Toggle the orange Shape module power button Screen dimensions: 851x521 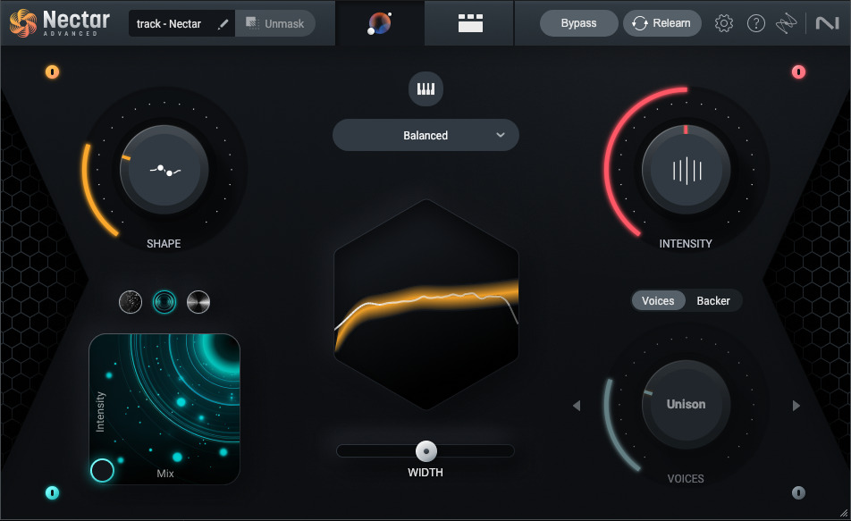(52, 71)
